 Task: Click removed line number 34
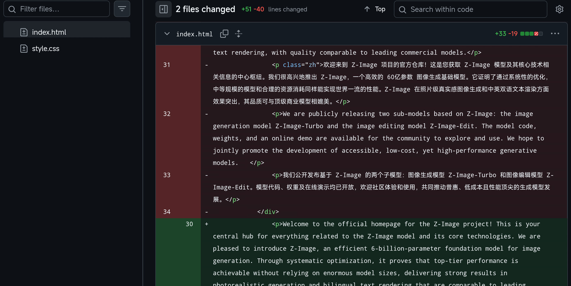[x=167, y=212]
